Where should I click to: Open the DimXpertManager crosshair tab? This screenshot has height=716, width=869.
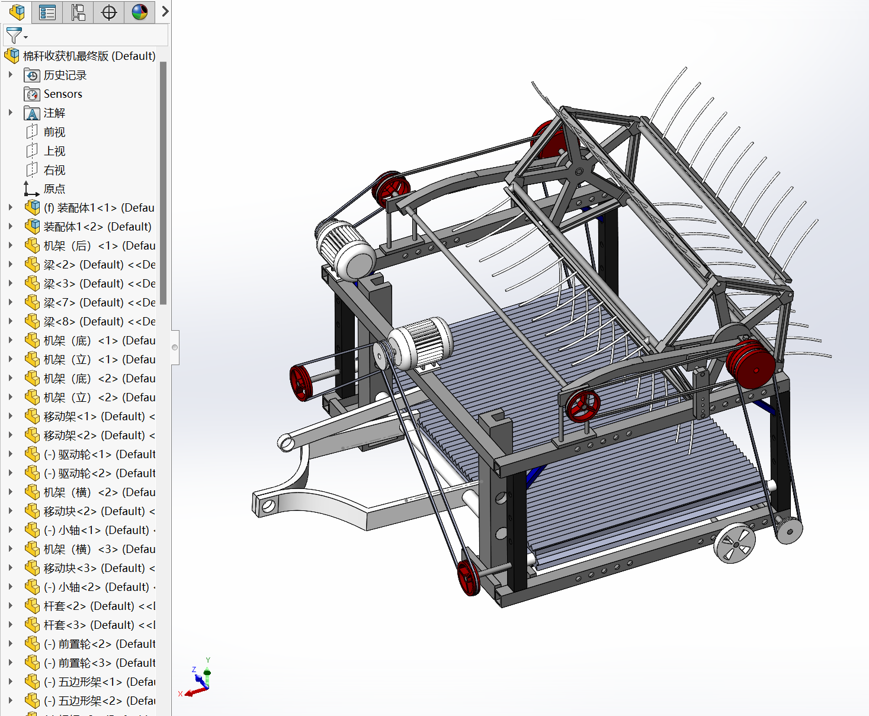(109, 12)
